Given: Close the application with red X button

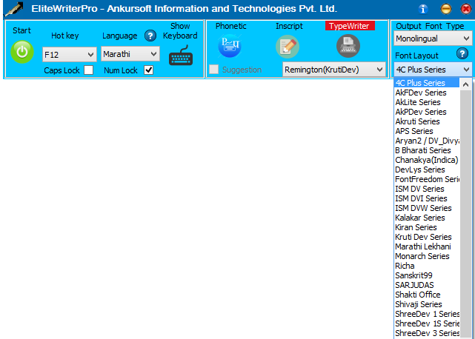Looking at the screenshot, I should tap(466, 9).
